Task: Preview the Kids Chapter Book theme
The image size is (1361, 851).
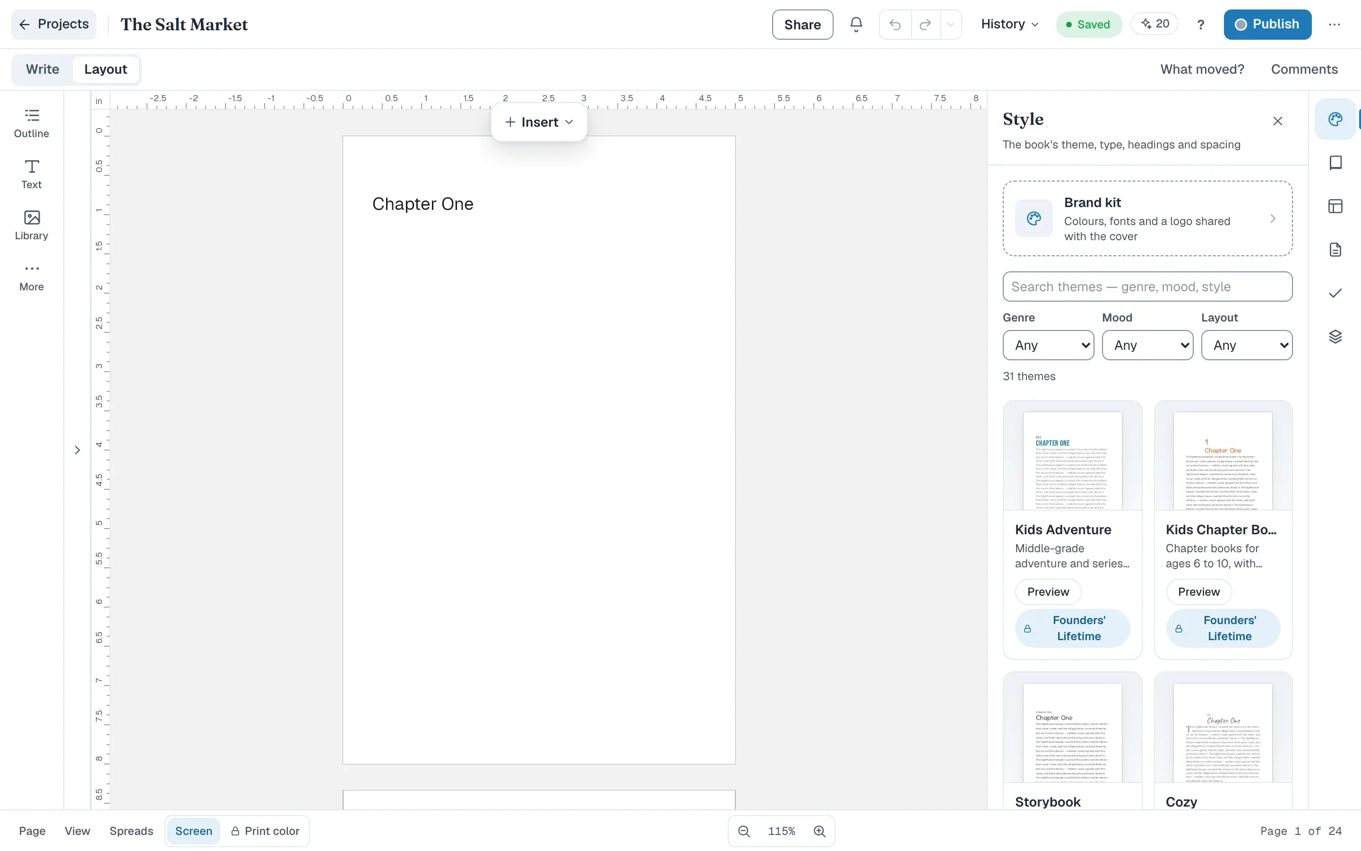Action: pos(1198,591)
